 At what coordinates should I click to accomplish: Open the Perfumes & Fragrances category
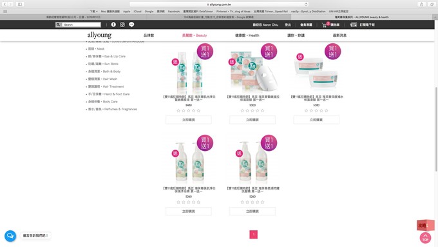(x=113, y=109)
